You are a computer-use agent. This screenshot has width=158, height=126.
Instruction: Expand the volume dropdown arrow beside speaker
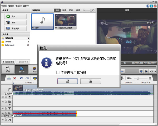coord(155,71)
